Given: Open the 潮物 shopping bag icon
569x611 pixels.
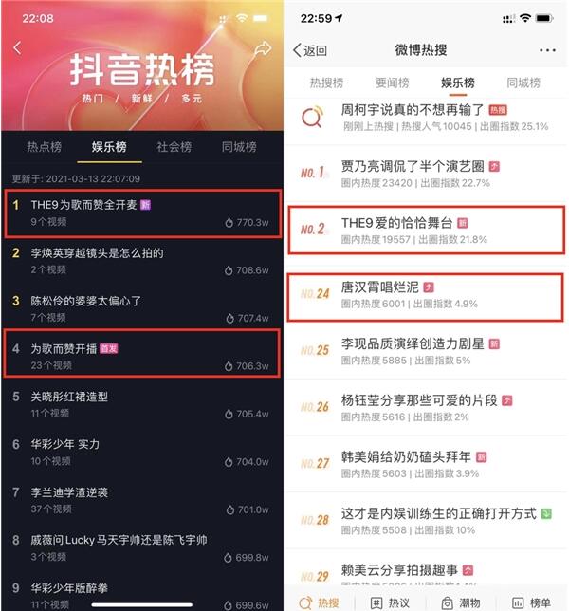Looking at the screenshot, I should (447, 602).
